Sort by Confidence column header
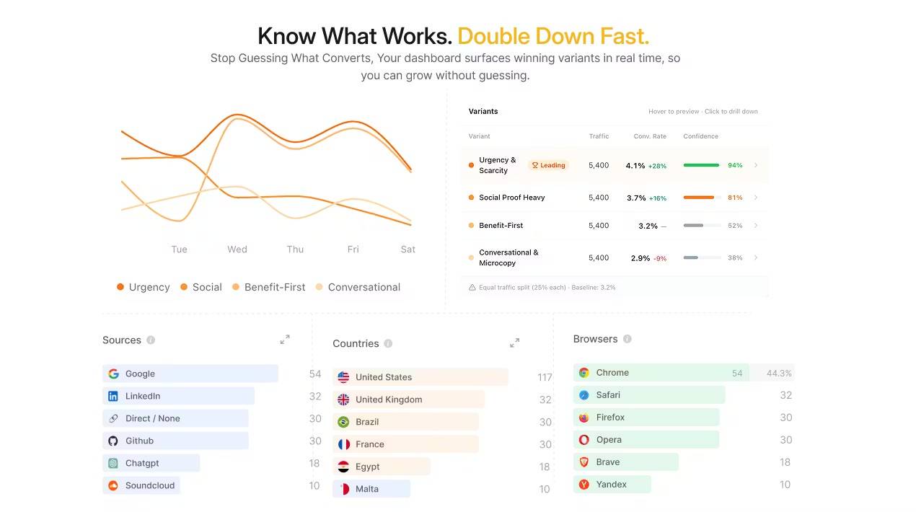 click(700, 136)
